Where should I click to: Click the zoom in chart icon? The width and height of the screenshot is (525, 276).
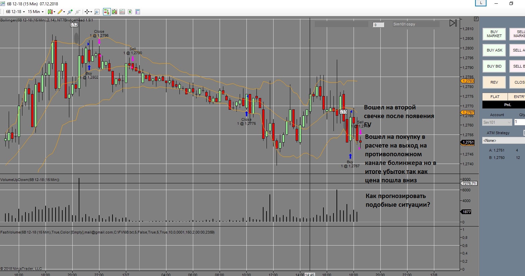pos(70,12)
